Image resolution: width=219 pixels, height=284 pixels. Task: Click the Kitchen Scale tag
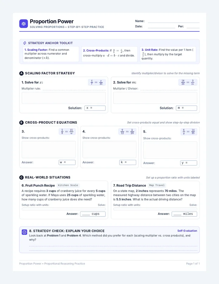point(68,185)
